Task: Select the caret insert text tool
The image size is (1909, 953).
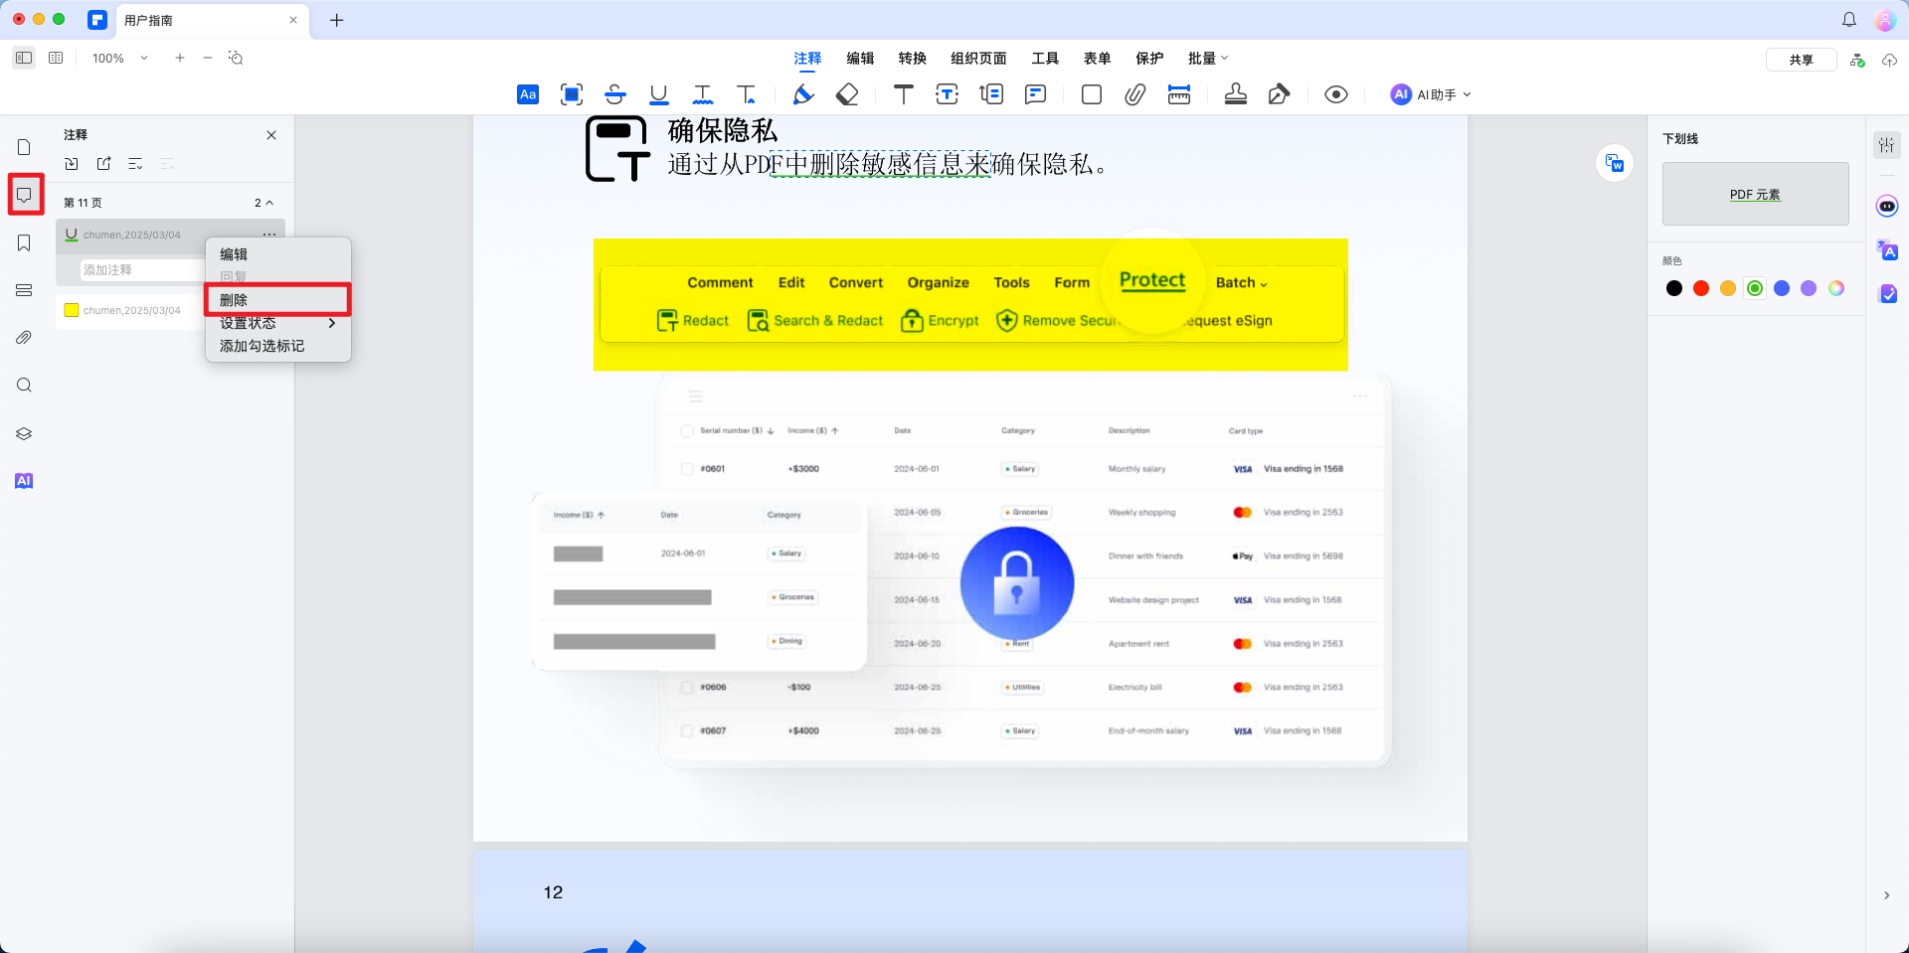Action: coord(747,94)
